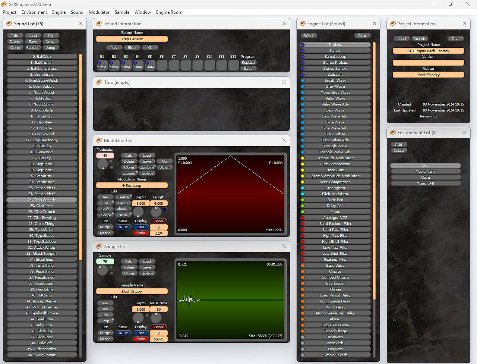Click the empty S6 sound slot
The width and height of the screenshot is (477, 364).
click(162, 65)
